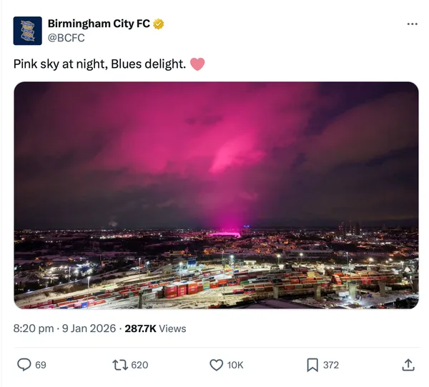Viewport: 429px width, 387px height.
Task: Like the tweet with heart icon
Action: [x=217, y=365]
